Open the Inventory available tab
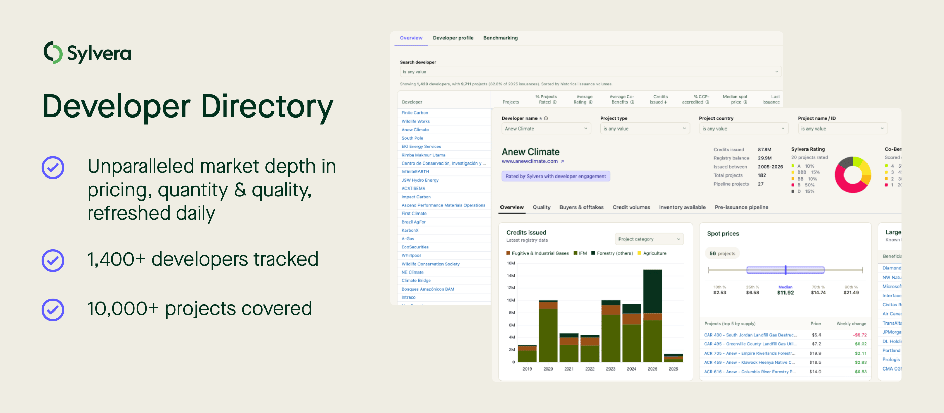Viewport: 944px width, 413px height. click(682, 207)
